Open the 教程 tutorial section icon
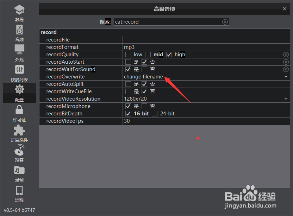Screen dimensions: 293x216 coord(19,10)
